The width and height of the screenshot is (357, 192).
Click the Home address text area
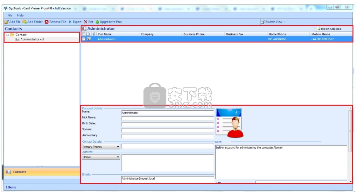(x=168, y=163)
